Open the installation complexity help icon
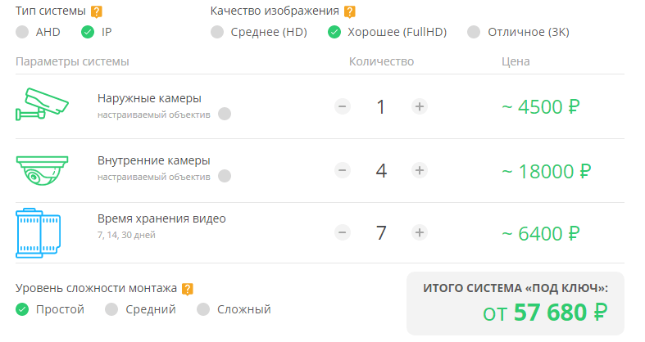This screenshot has height=342, width=645. coord(188,288)
